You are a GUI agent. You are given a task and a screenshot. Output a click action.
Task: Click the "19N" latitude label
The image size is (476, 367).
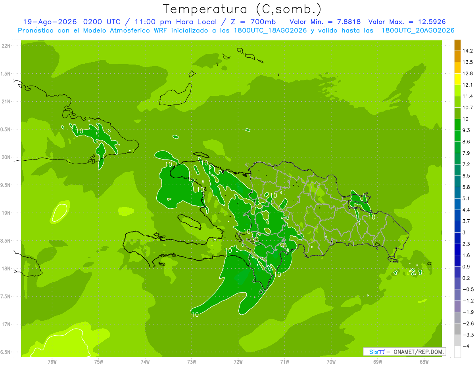click(6, 213)
